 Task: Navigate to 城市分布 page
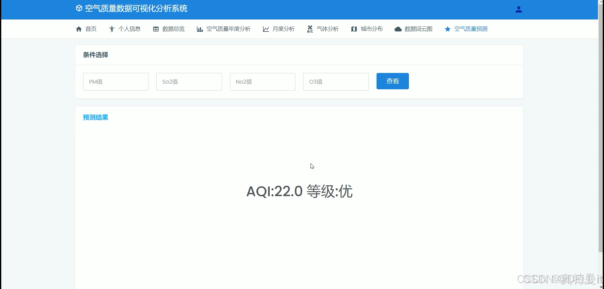point(367,29)
